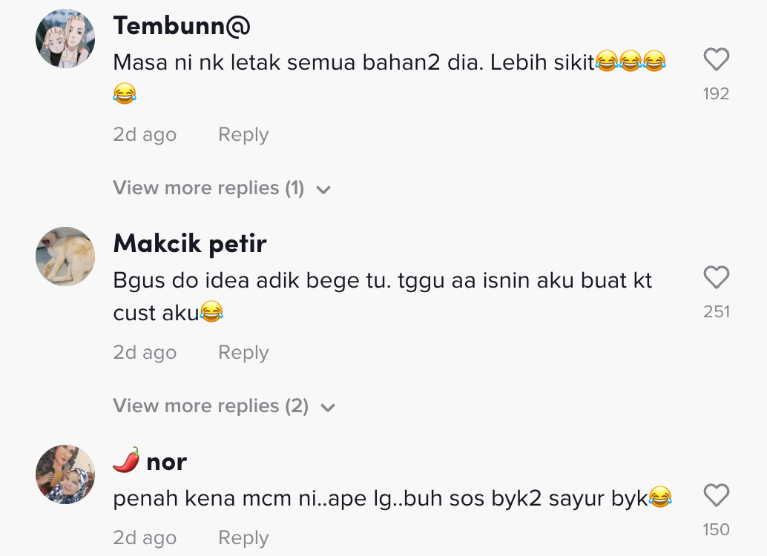Like Tembunn@'s comment with the heart

(716, 60)
